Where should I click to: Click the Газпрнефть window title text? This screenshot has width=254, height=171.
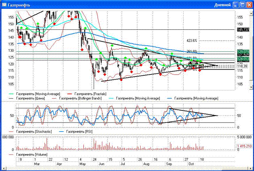pyautogui.click(x=19, y=5)
